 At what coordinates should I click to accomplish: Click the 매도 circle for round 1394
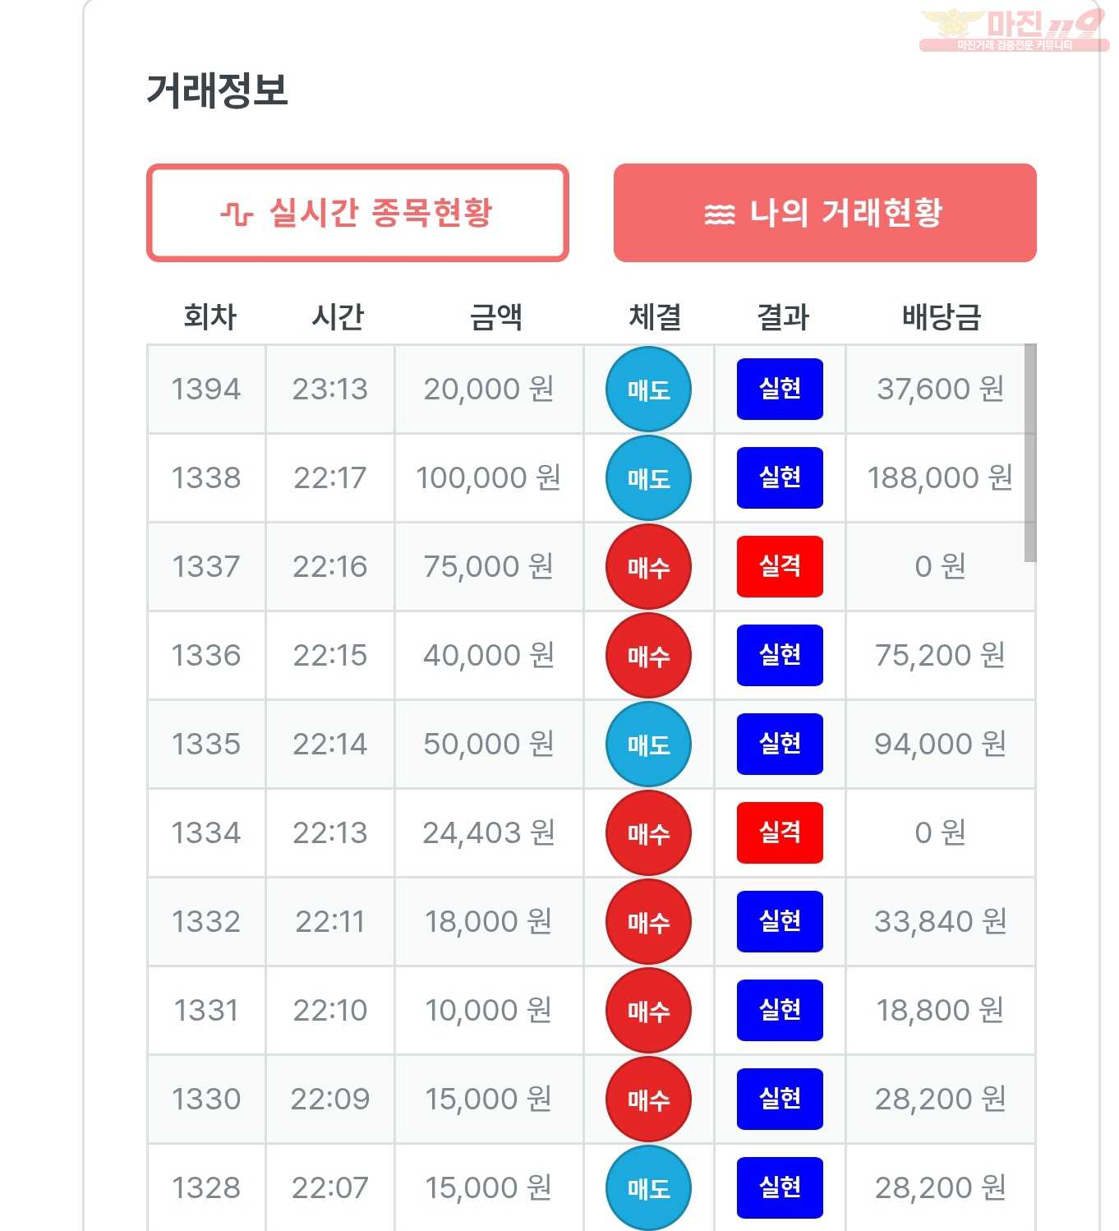tap(648, 390)
